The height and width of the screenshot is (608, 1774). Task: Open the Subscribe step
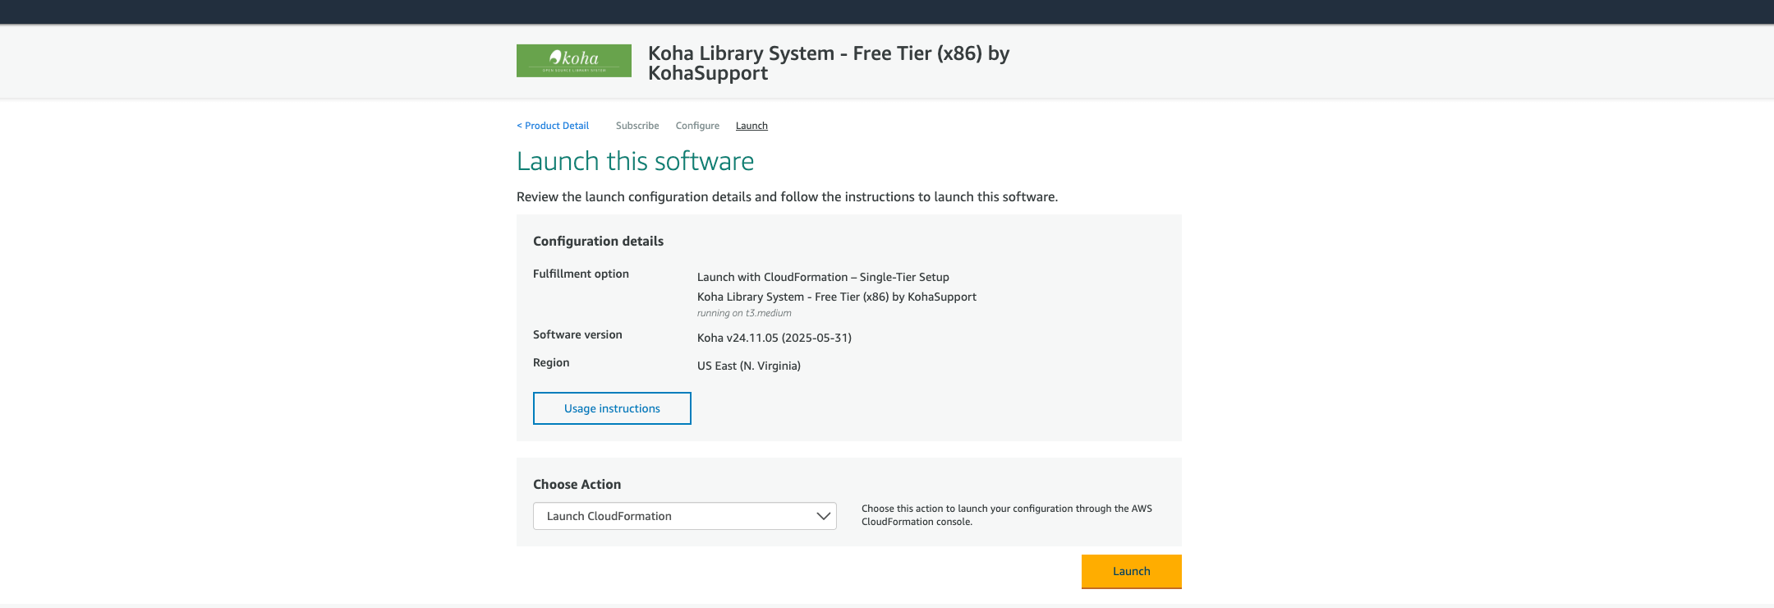(x=637, y=126)
